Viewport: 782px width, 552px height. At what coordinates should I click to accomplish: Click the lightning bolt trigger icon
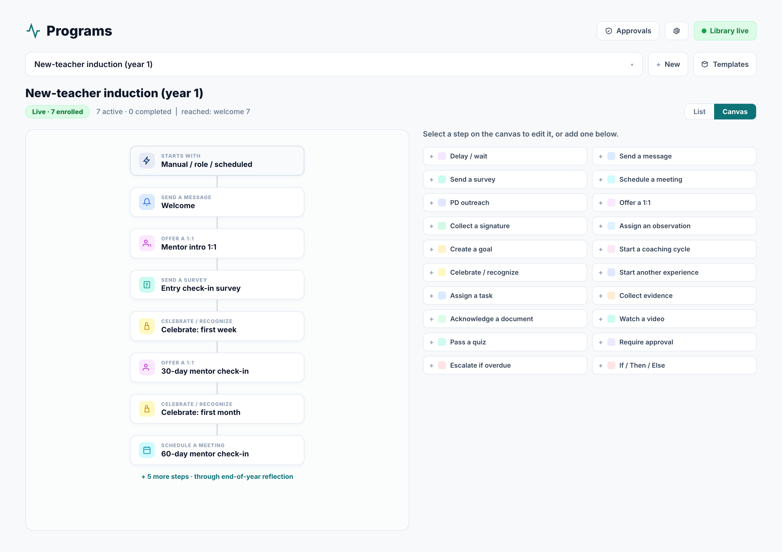(x=147, y=161)
